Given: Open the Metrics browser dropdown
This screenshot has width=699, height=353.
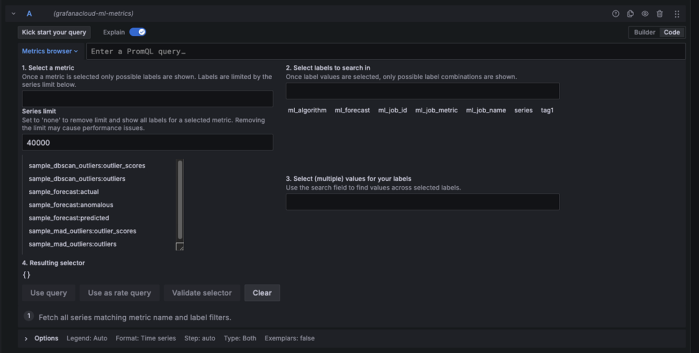Looking at the screenshot, I should point(50,51).
